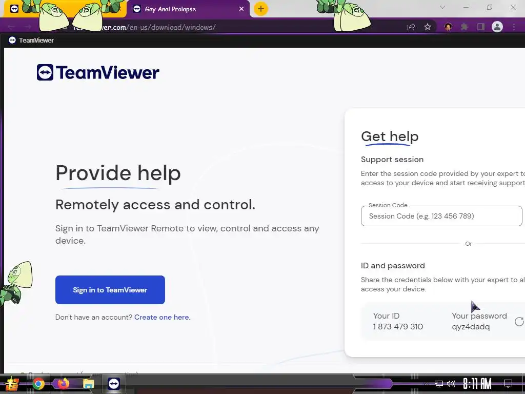Refresh the password with the reload icon
This screenshot has height=394, width=525.
[519, 322]
